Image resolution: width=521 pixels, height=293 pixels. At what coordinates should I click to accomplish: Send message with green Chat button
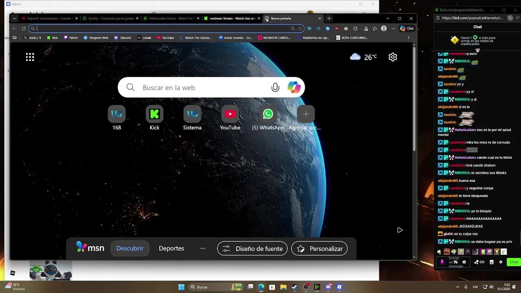click(x=514, y=262)
